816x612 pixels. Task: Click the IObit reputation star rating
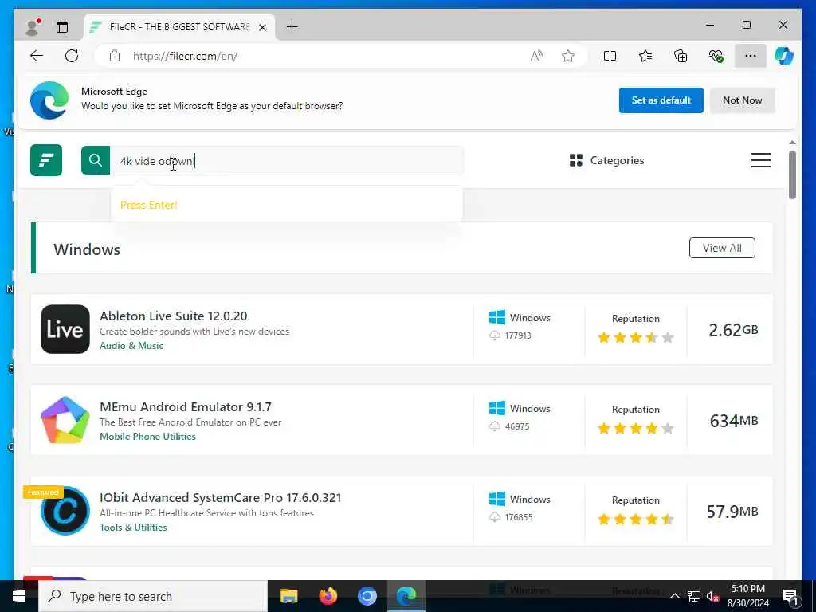[636, 520]
